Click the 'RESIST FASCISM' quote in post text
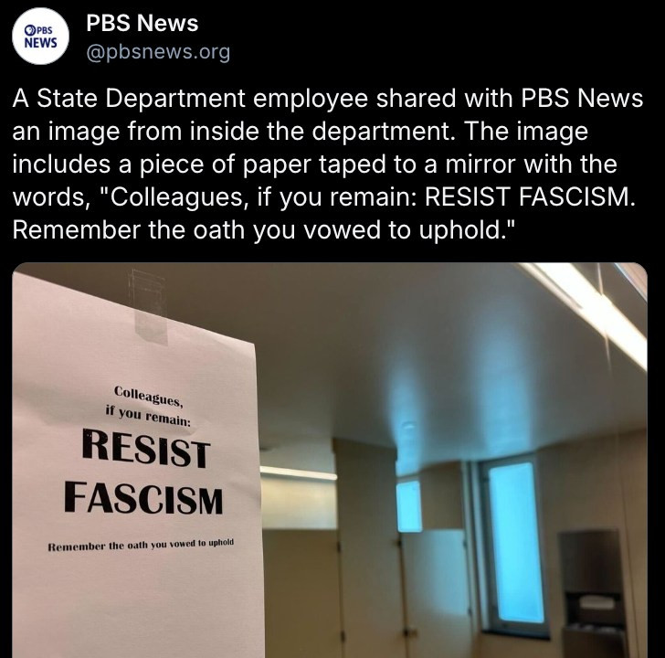This screenshot has width=665, height=658. [x=530, y=196]
